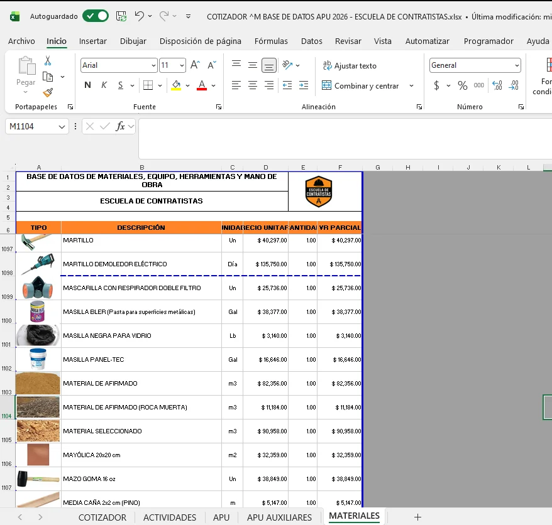This screenshot has height=525, width=552.
Task: Open the font color dropdown arrow
Action: 213,85
